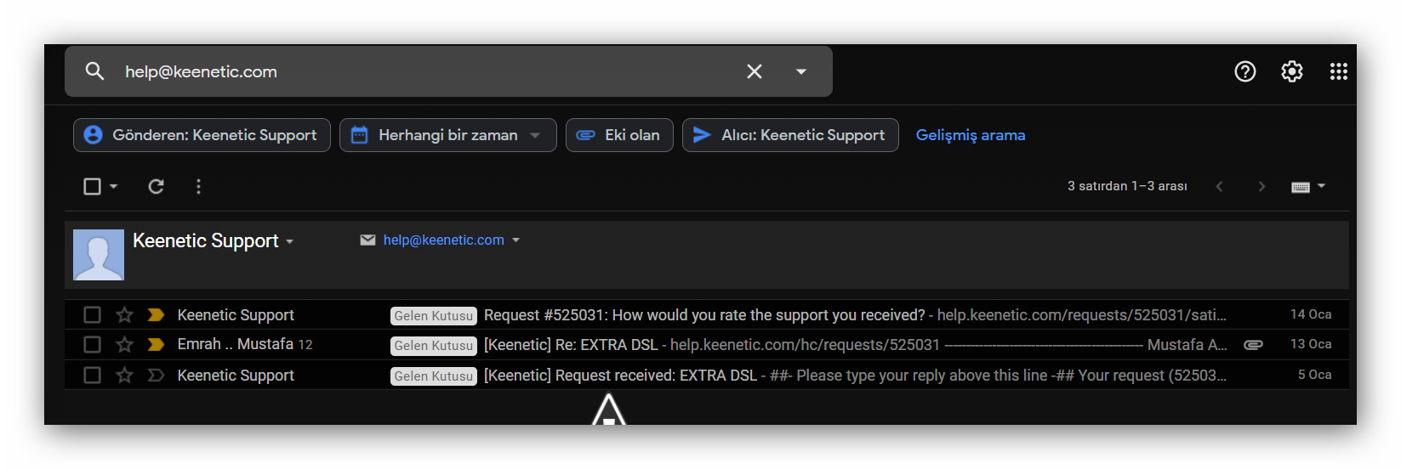The width and height of the screenshot is (1401, 469).
Task: Click the 14 Oca date
Action: click(x=1311, y=314)
